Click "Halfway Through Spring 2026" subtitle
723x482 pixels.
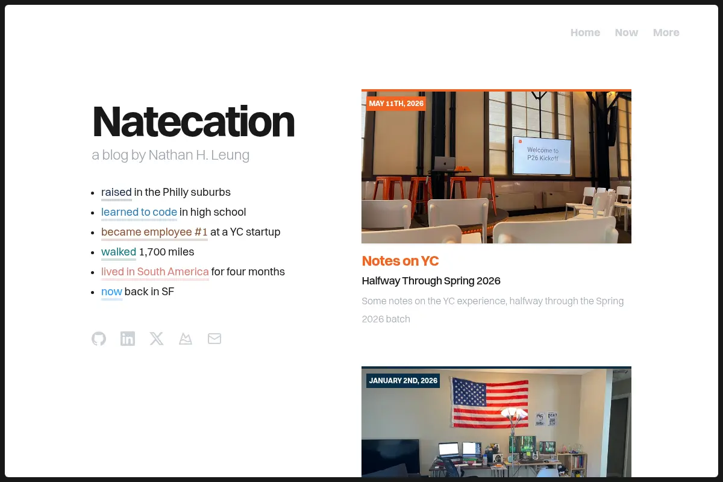(x=431, y=281)
